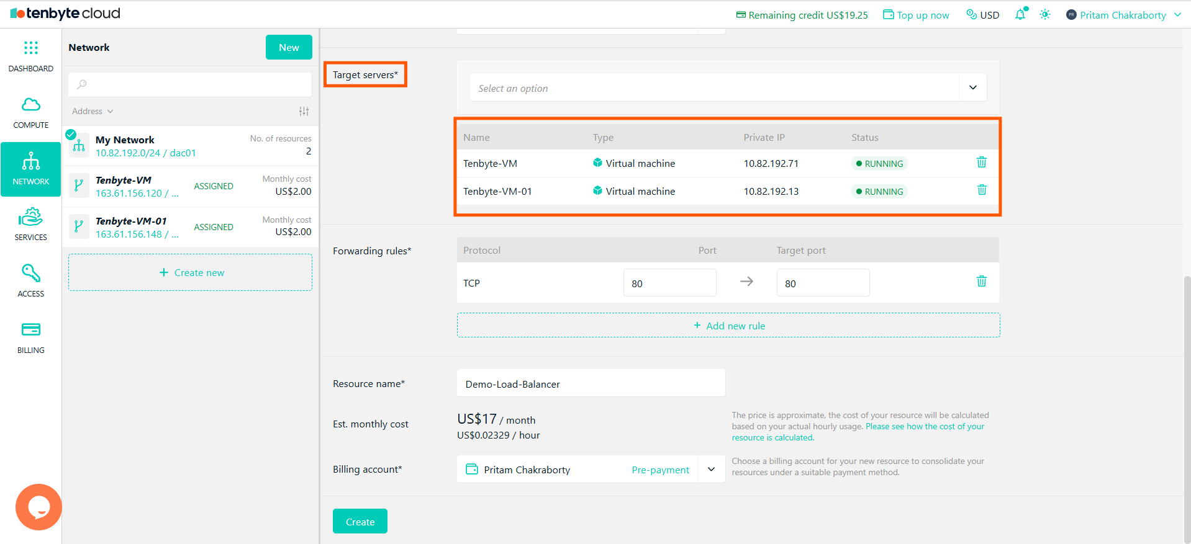Delete the TCP forwarding rule
1191x544 pixels.
click(982, 282)
